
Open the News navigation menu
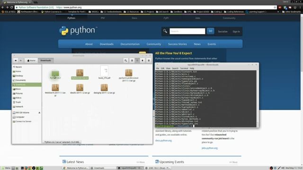click(197, 44)
